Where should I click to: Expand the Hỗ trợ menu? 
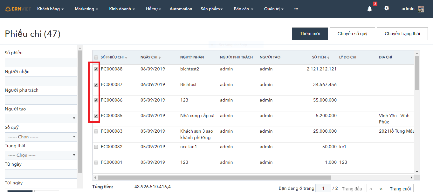(154, 9)
